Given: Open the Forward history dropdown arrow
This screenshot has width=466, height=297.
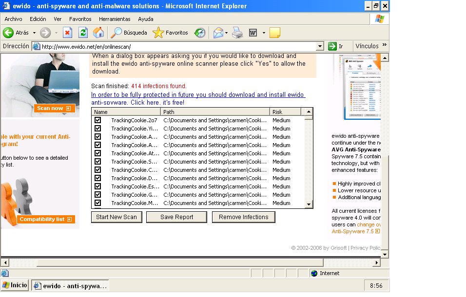Looking at the screenshot, I should pyautogui.click(x=56, y=33).
